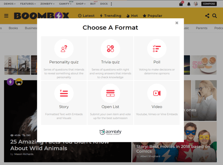Open the hamburger side menu

(6, 16)
